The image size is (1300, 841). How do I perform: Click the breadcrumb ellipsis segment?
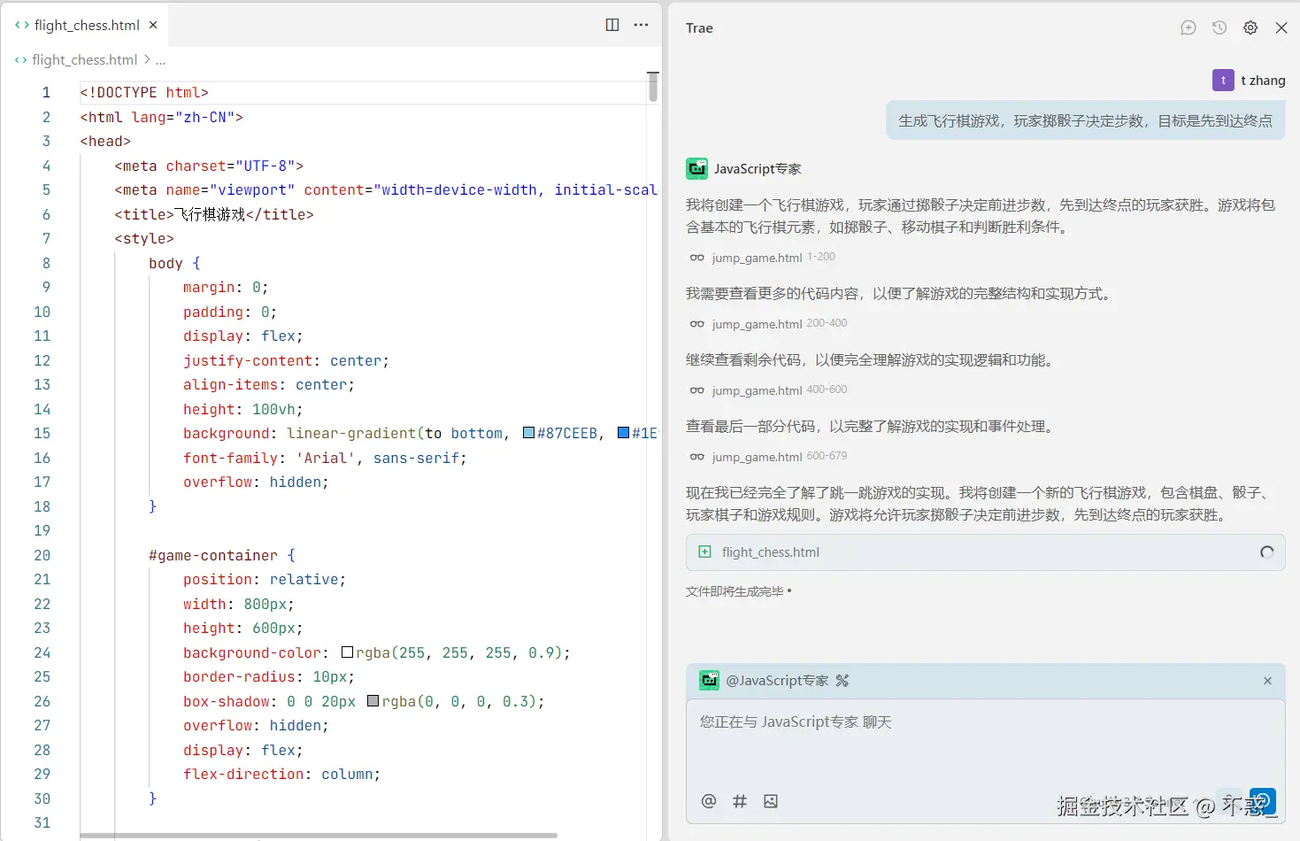(x=160, y=60)
